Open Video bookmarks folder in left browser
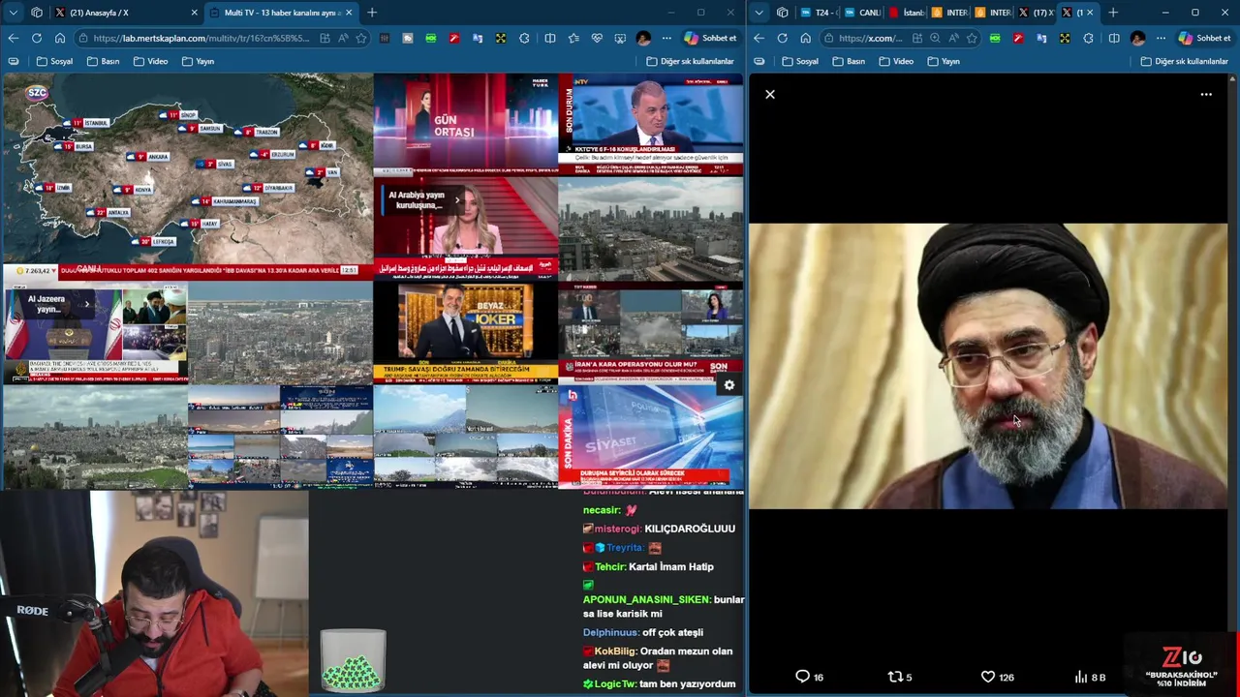Viewport: 1240px width, 697px height. pos(150,61)
